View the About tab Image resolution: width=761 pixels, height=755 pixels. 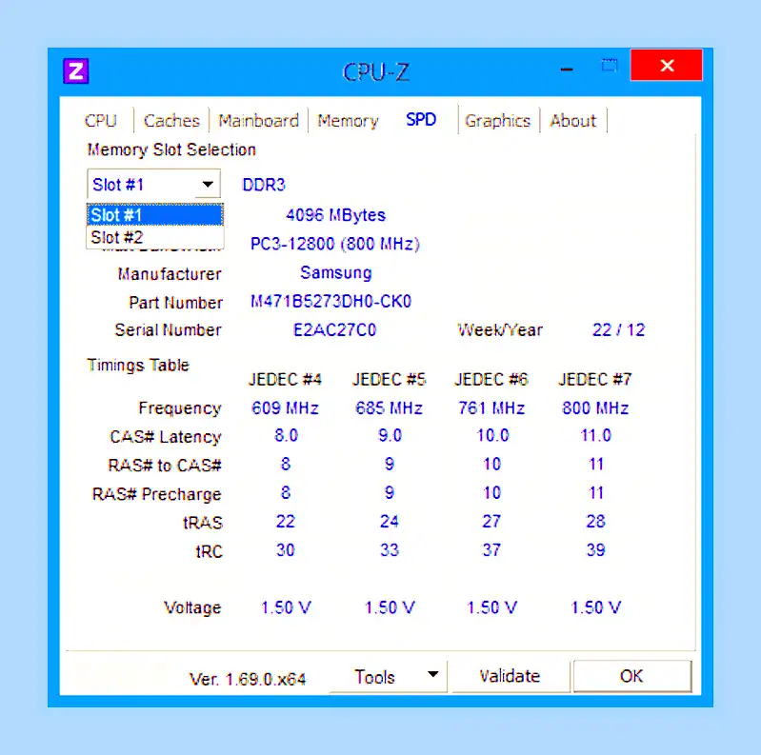coord(573,120)
